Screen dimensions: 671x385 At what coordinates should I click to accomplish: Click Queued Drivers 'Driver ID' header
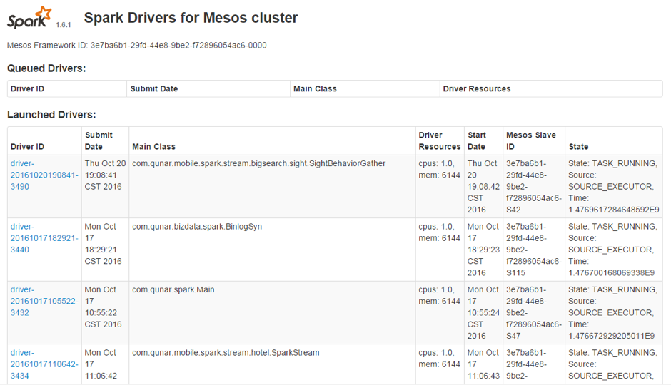point(27,89)
